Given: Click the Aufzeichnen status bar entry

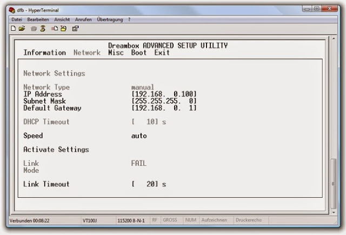Looking at the screenshot, I should point(214,220).
